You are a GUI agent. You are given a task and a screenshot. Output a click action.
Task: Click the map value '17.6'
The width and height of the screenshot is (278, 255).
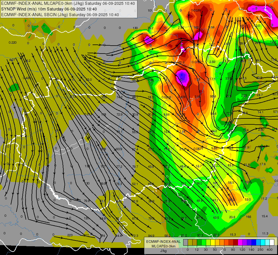pos(263,164)
